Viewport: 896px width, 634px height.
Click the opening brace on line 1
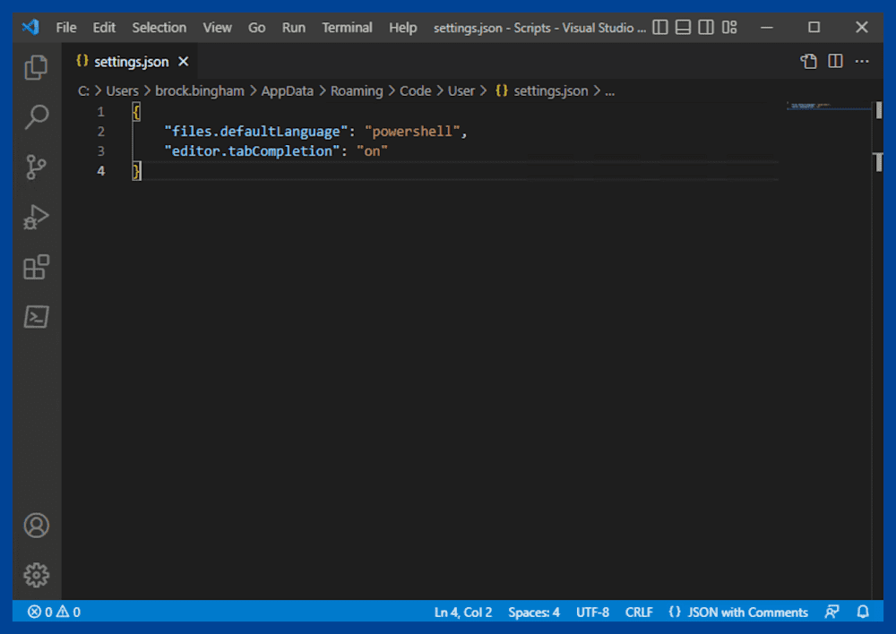tap(136, 111)
